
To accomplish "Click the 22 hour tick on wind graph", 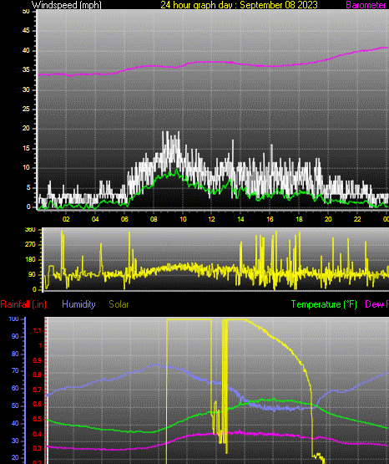I will pos(357,219).
